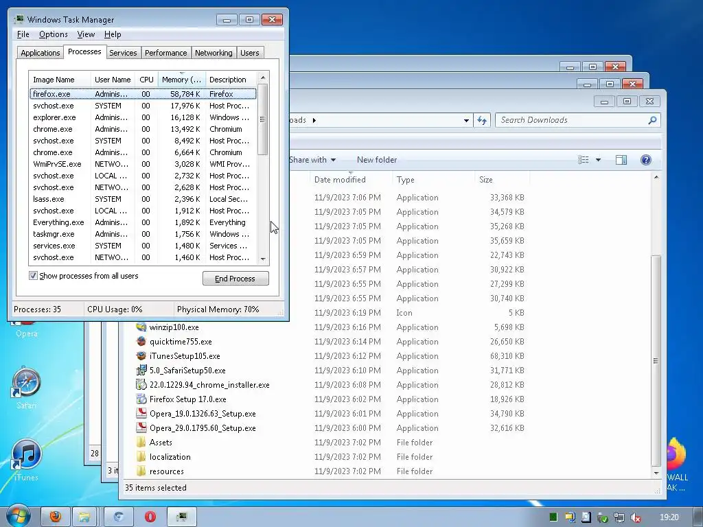Screen dimensions: 703x527
Task: Select the localization folder icon
Action: tap(141, 456)
